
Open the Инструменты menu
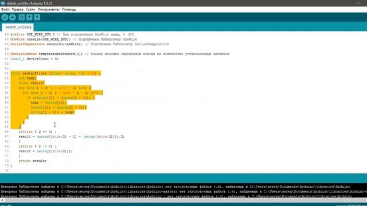pos(48,10)
